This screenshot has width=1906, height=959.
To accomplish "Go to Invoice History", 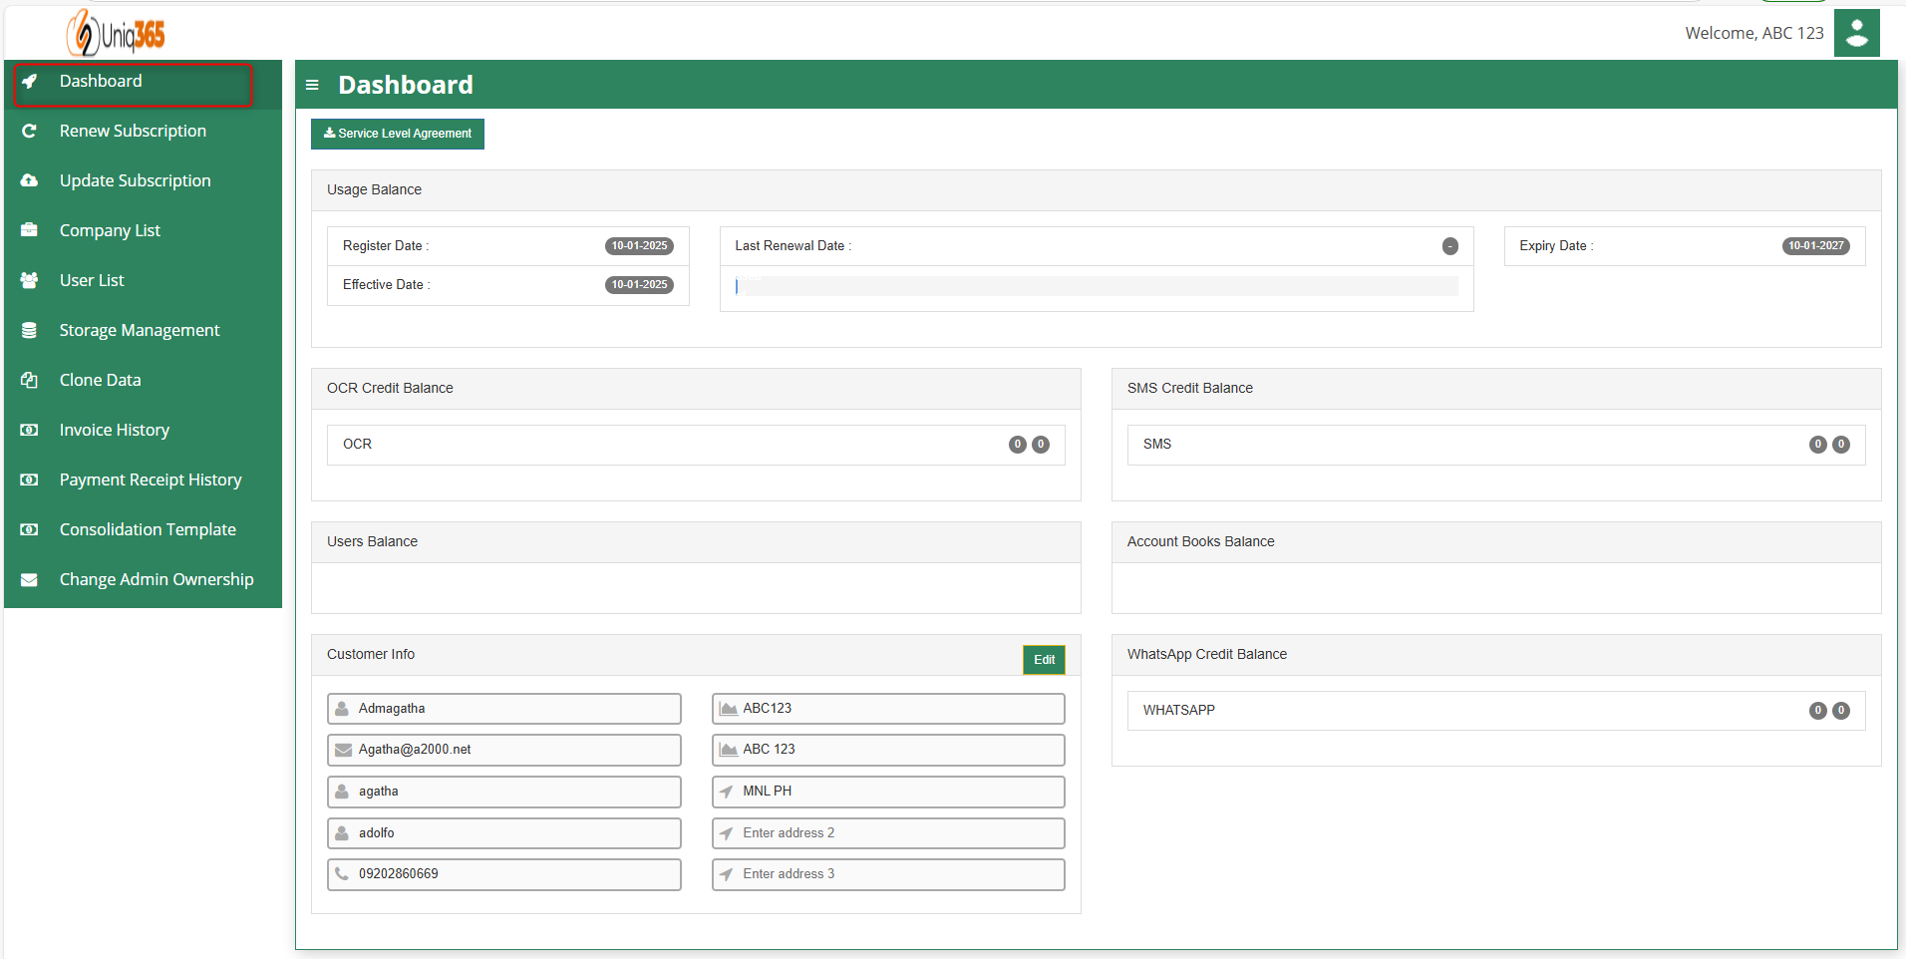I will [x=114, y=430].
